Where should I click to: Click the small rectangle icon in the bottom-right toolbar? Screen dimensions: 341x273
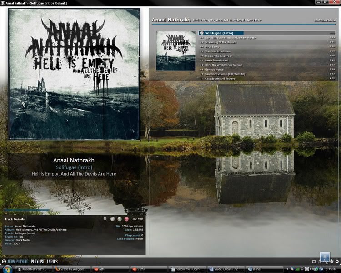tap(314, 262)
